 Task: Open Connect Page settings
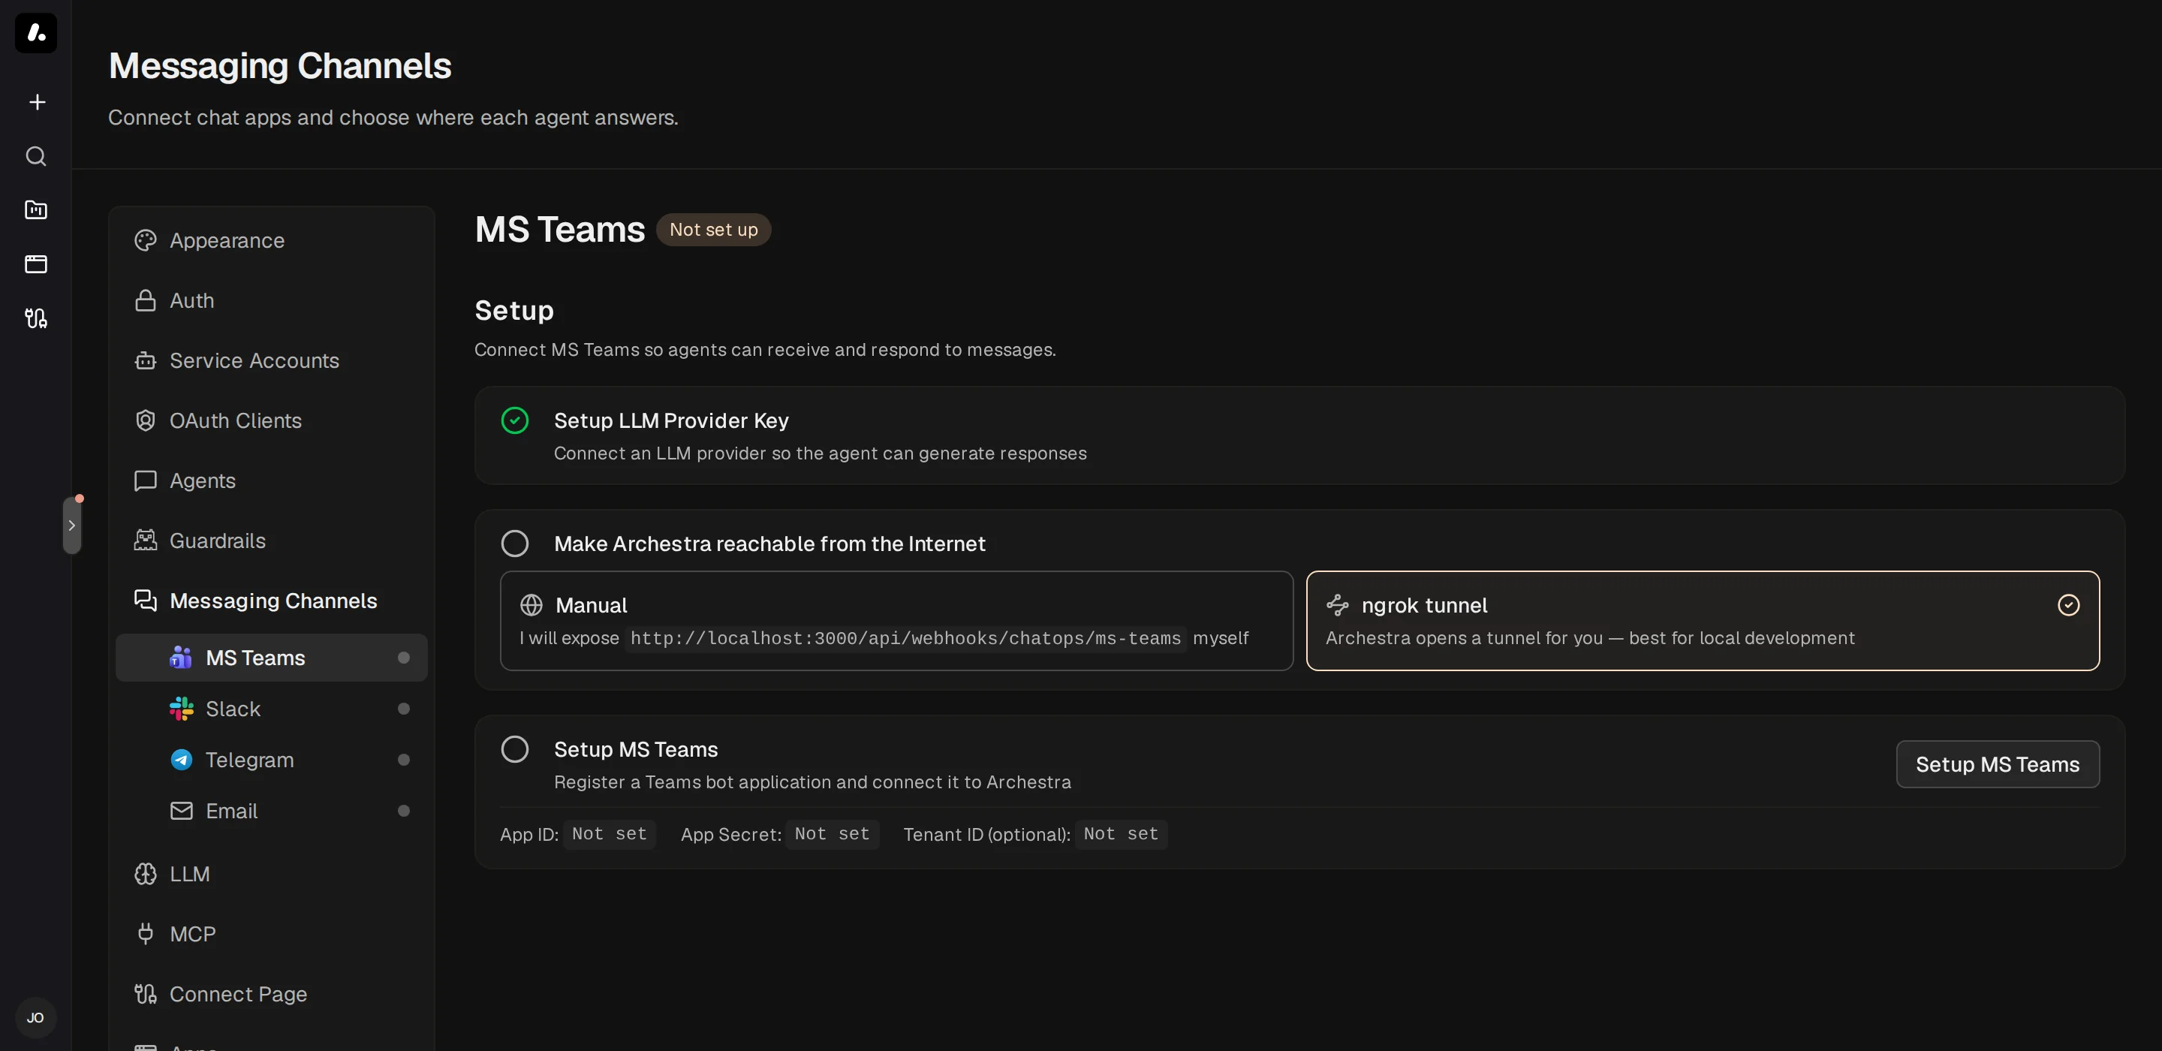pyautogui.click(x=271, y=994)
